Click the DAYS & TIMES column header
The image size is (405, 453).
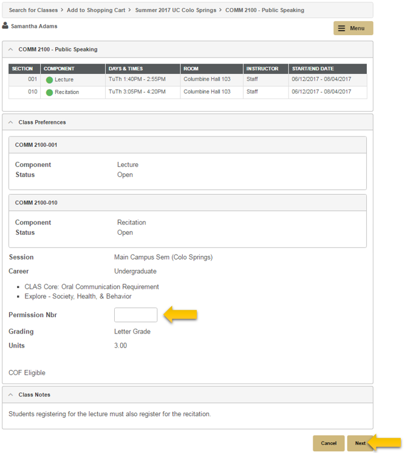tap(143, 69)
